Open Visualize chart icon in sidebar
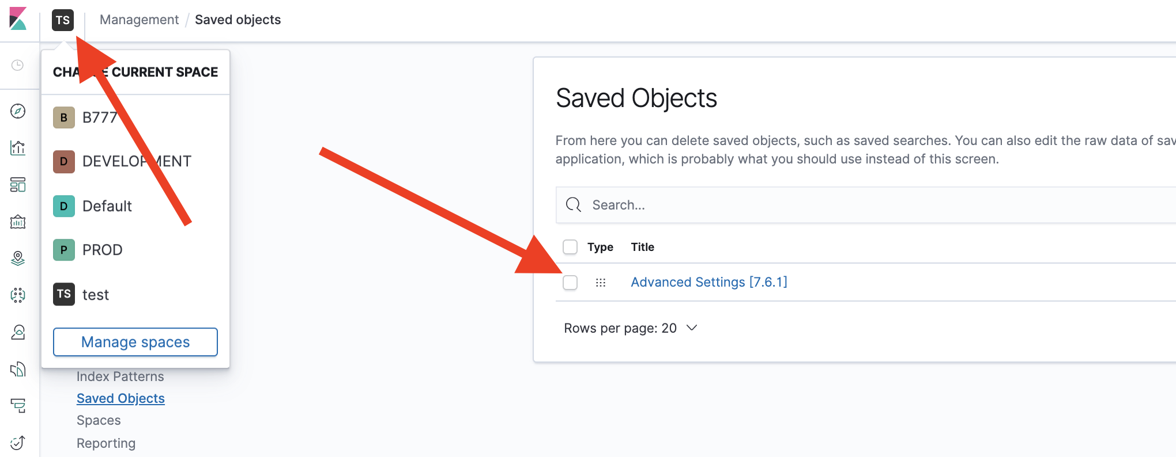The width and height of the screenshot is (1176, 457). coord(18,148)
